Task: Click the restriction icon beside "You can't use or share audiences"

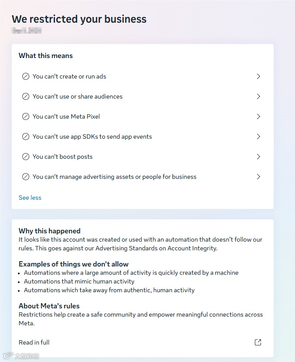Action: [26, 96]
